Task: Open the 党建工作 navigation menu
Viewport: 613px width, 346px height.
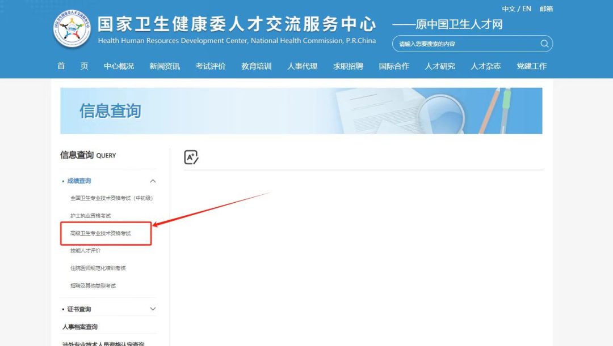Action: pos(531,66)
